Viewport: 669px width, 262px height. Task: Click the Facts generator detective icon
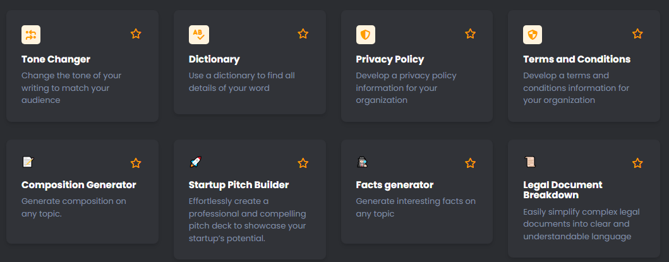(362, 162)
